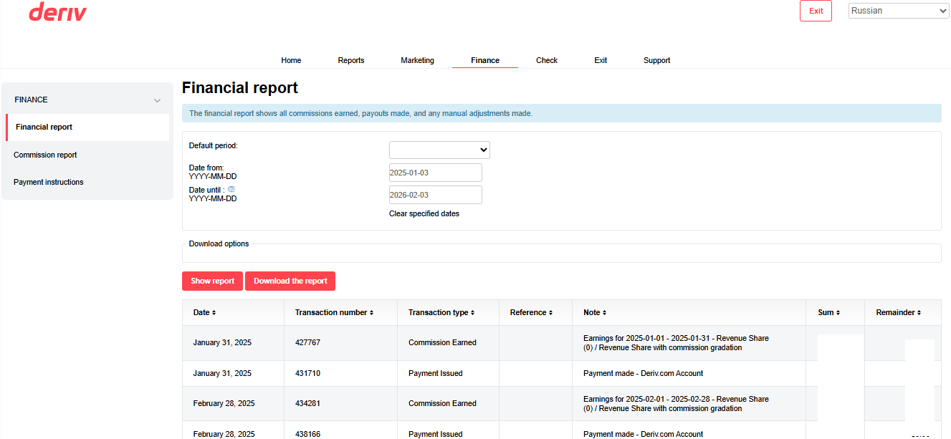Click the Date from input field
This screenshot has height=439, width=951.
pyautogui.click(x=435, y=173)
